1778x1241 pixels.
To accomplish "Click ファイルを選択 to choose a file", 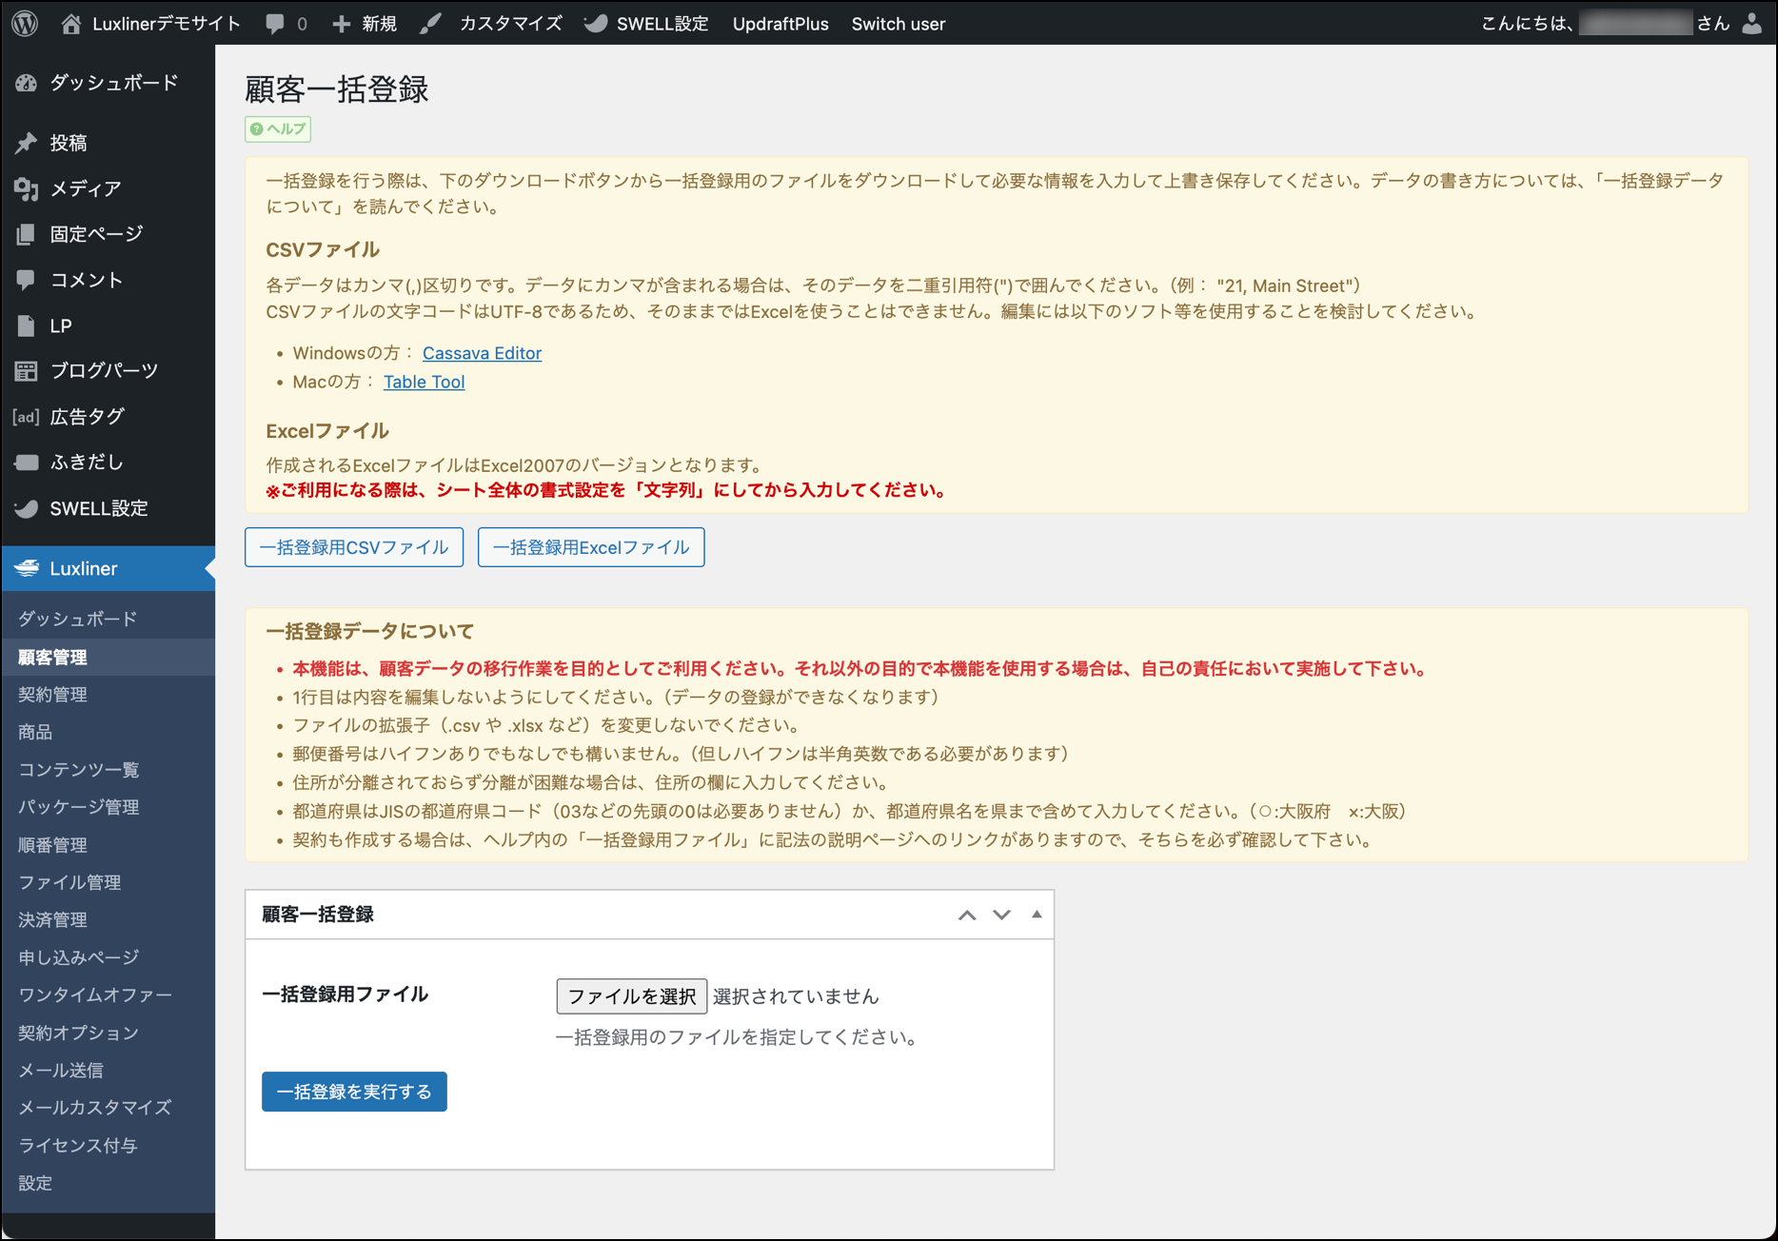I will pos(631,996).
